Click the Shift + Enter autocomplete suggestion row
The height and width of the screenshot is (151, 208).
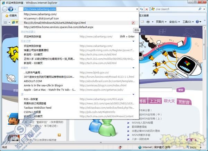tap(79, 36)
